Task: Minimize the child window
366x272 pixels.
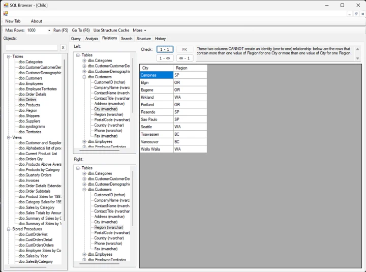Action: point(349,14)
